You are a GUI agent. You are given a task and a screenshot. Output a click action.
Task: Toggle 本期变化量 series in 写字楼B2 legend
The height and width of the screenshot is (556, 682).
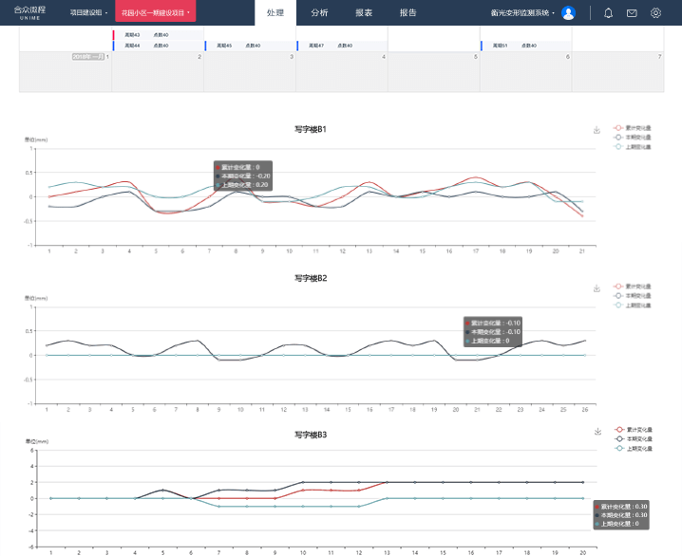[x=632, y=295]
